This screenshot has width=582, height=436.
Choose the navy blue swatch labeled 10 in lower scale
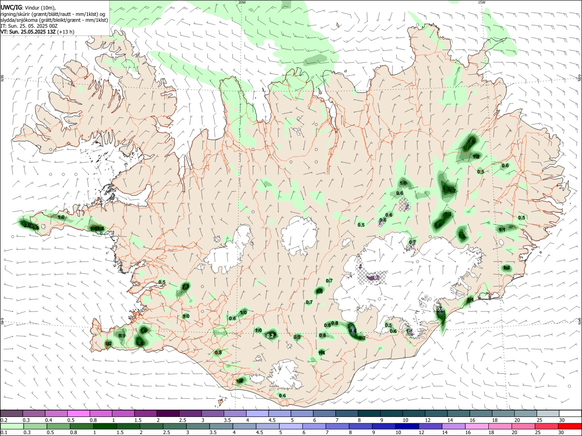(407, 426)
